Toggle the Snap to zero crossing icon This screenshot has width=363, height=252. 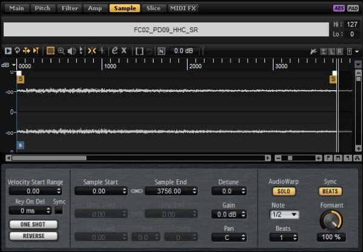91,51
